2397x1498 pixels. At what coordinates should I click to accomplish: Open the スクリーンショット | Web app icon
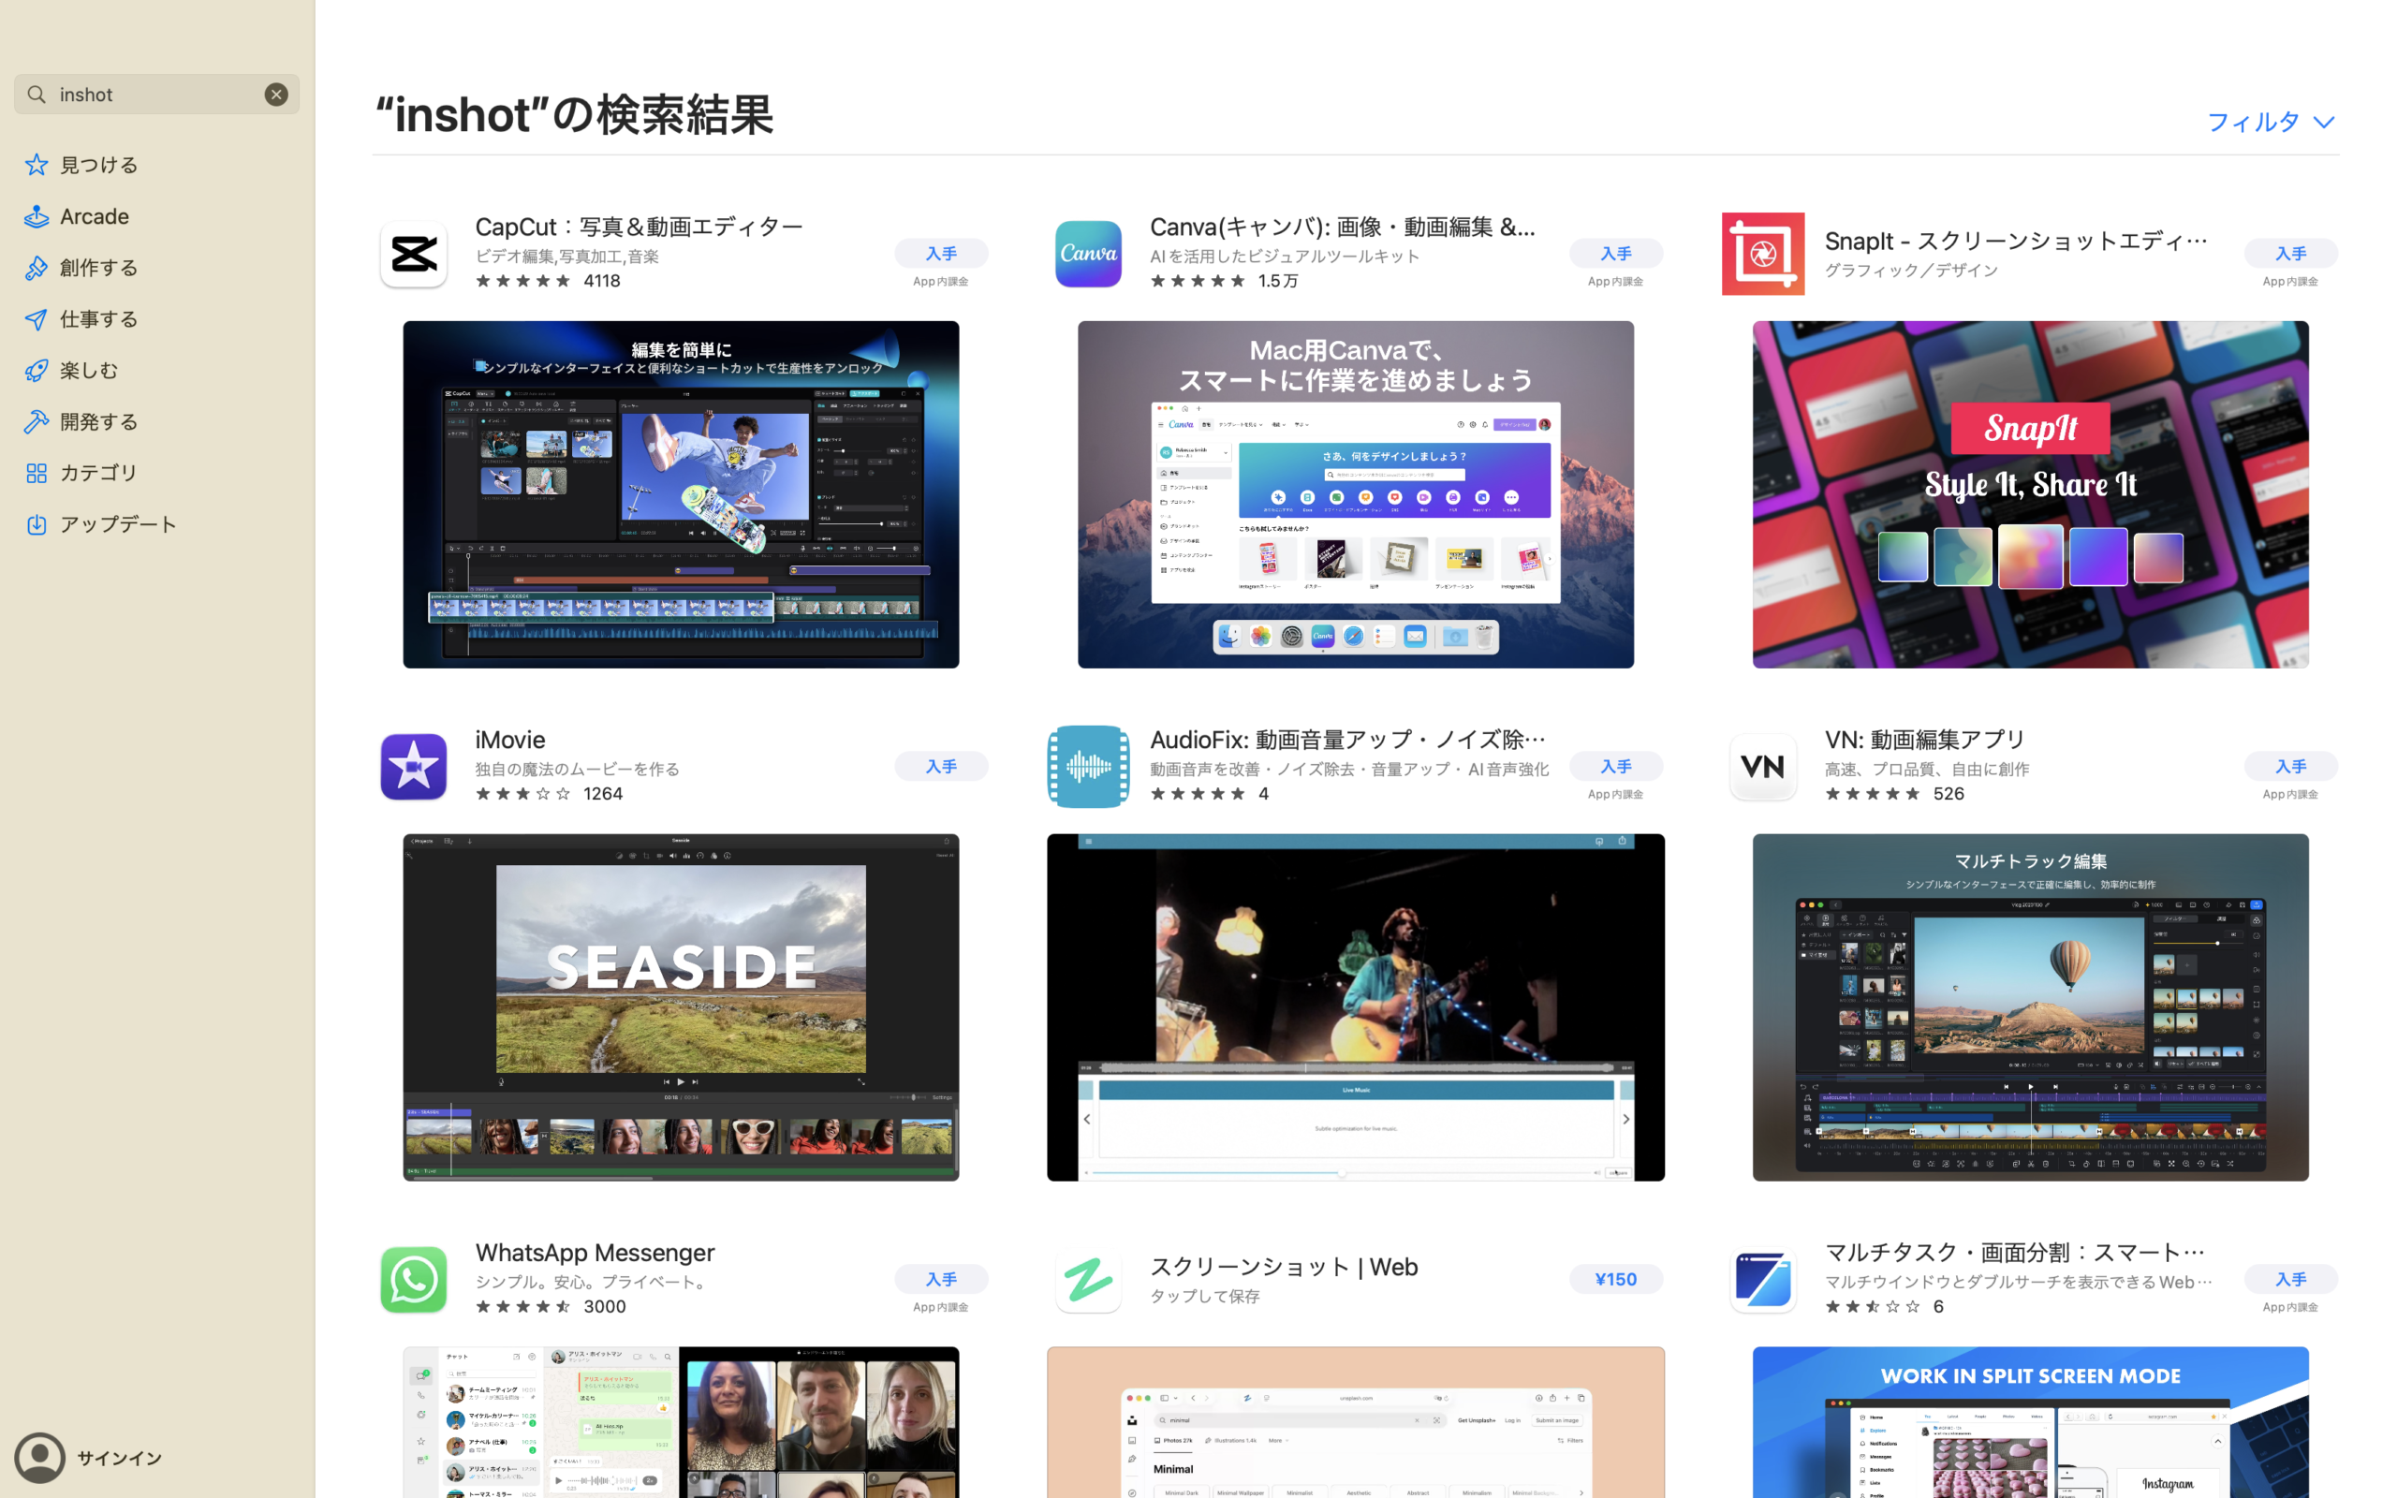coord(1088,1280)
